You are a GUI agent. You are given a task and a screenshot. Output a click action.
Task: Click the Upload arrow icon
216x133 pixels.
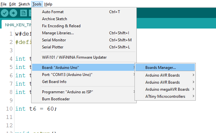[x=13, y=13]
